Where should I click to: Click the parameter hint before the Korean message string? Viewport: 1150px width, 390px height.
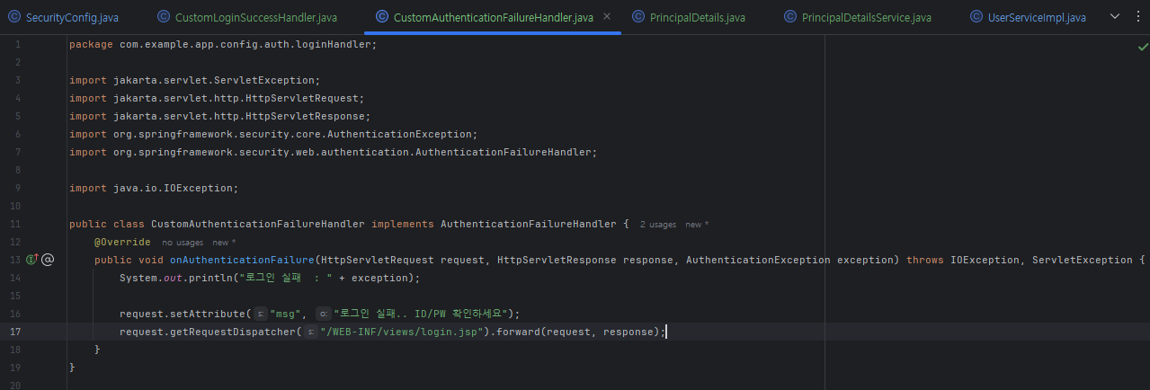pyautogui.click(x=324, y=314)
